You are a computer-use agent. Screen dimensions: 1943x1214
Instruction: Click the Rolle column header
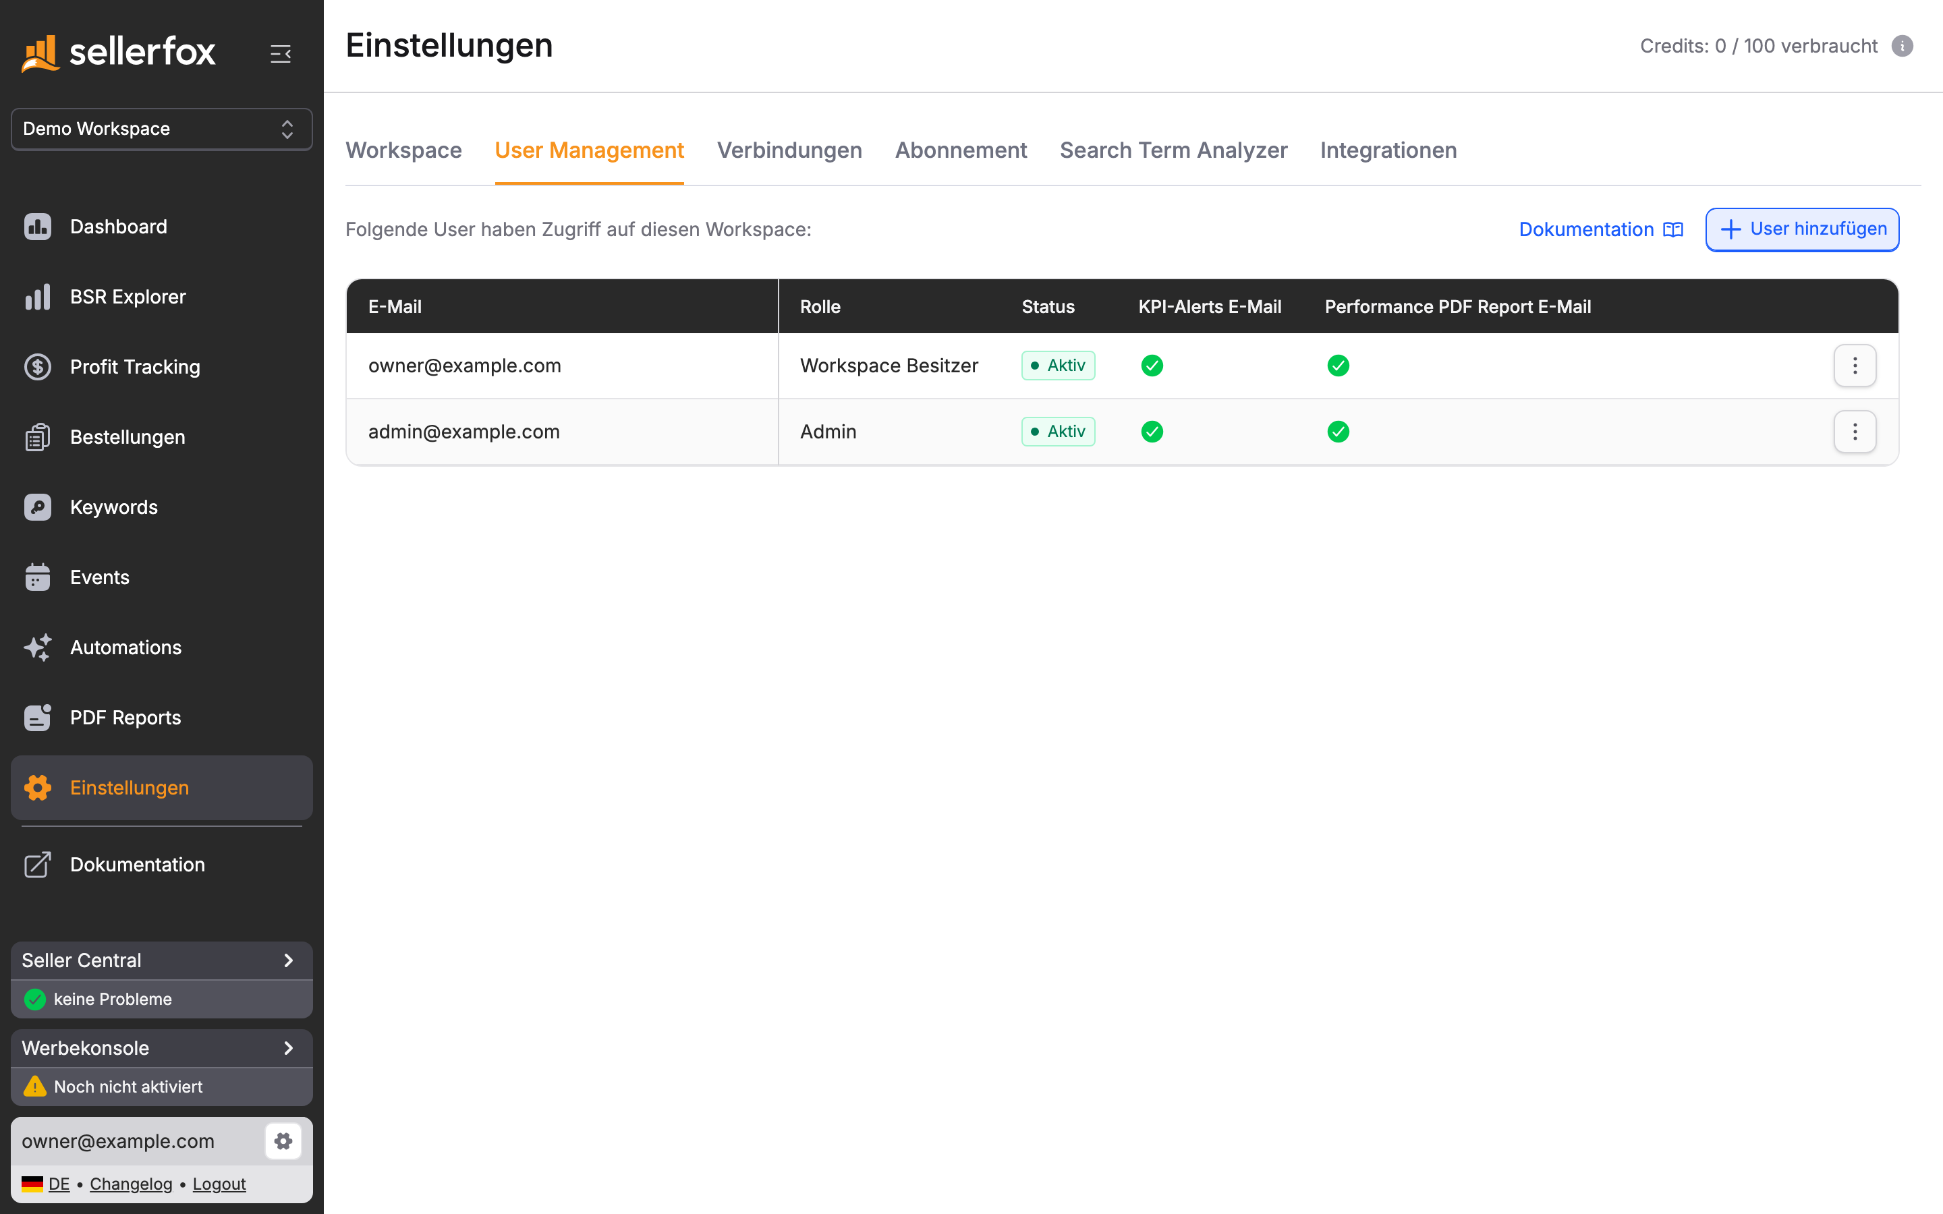(x=820, y=307)
